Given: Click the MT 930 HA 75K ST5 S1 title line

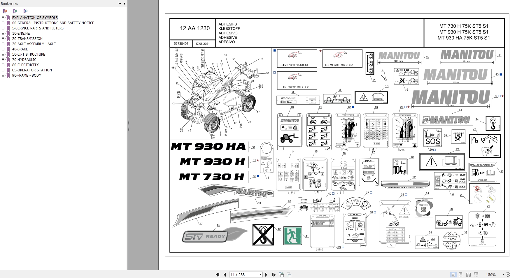Looking at the screenshot, I should (464, 38).
